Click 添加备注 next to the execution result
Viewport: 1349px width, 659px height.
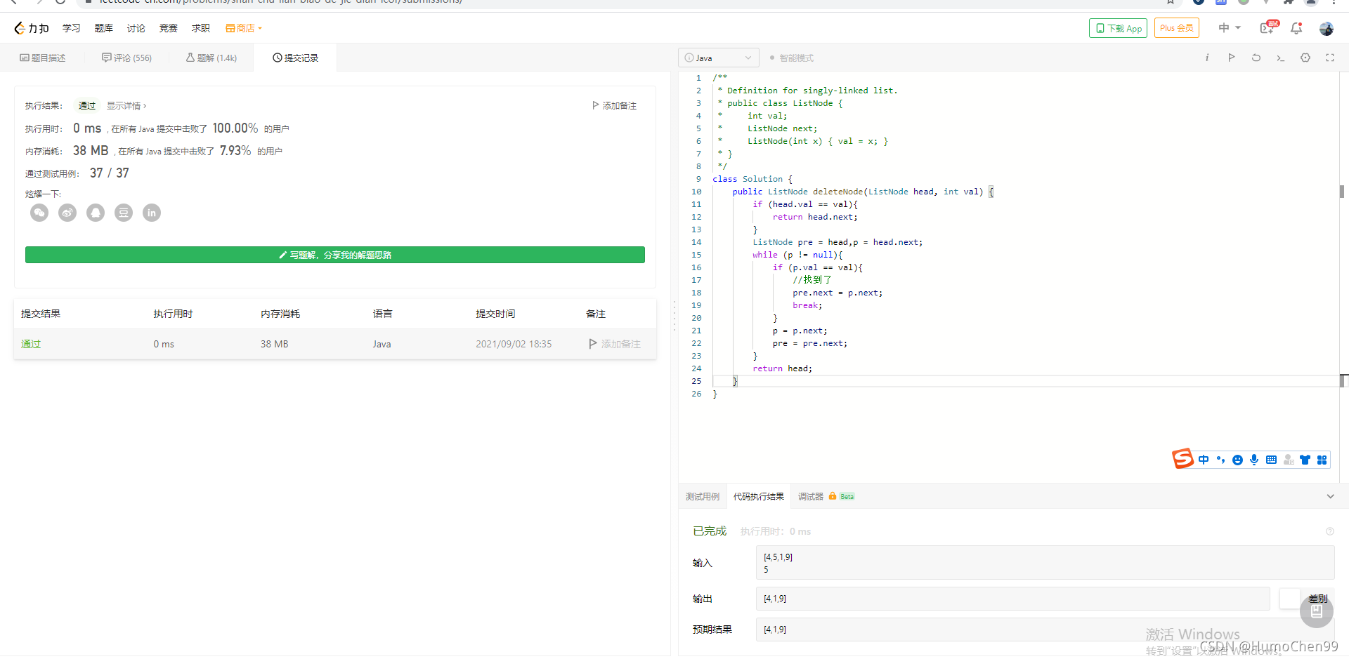coord(615,105)
